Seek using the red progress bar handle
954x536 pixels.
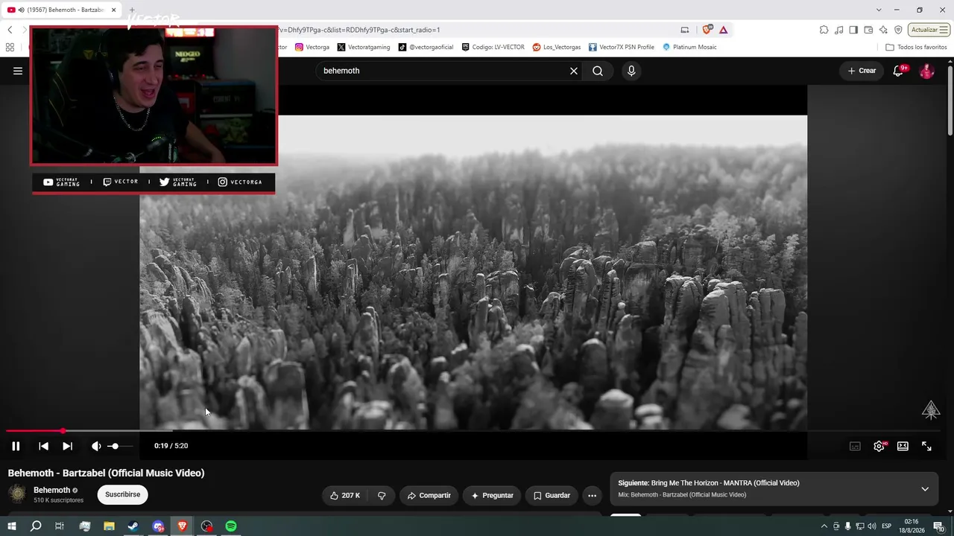coord(63,431)
